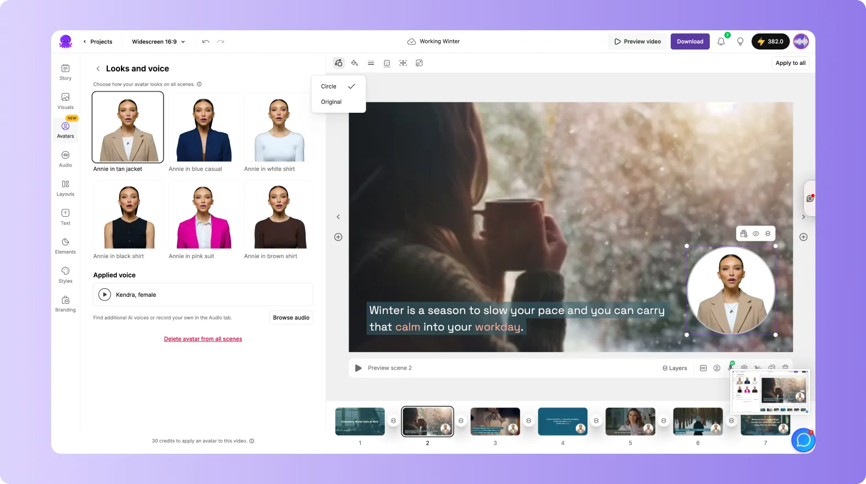Screen dimensions: 866x484
Task: Click the 382.0 credits indicator
Action: pyautogui.click(x=770, y=41)
